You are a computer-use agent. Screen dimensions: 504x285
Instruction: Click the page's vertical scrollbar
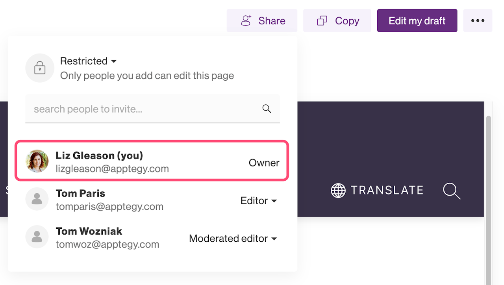pyautogui.click(x=489, y=197)
